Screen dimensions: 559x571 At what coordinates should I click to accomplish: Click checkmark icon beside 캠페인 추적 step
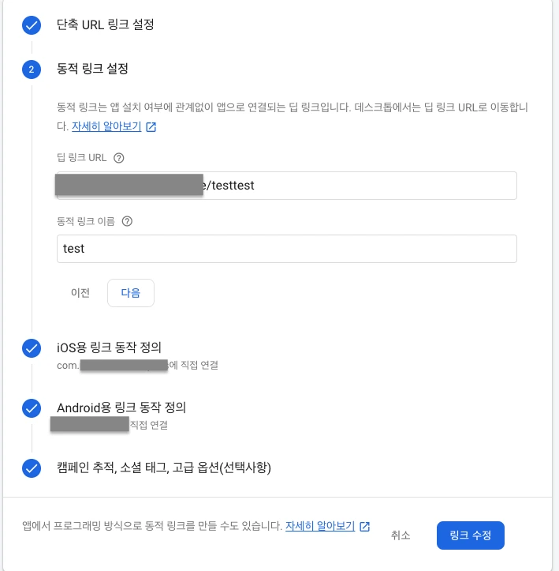32,468
